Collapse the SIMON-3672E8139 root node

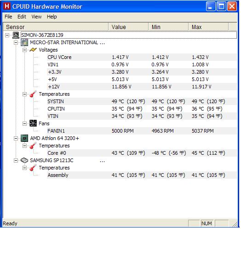(x=7, y=35)
